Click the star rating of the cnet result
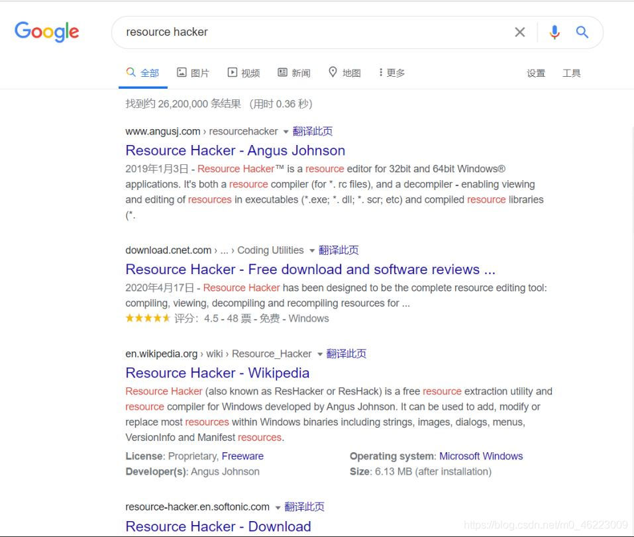The image size is (634, 537). [x=148, y=318]
